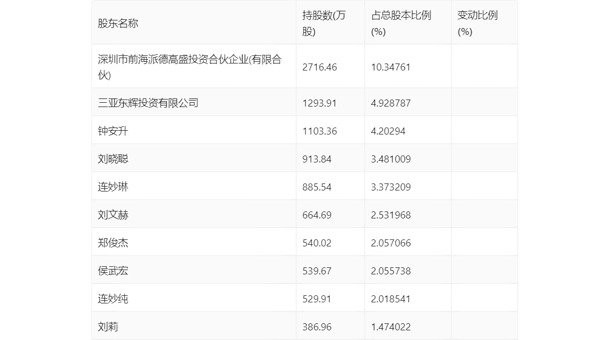Select shareholder 刘莉
Image resolution: width=610 pixels, height=340 pixels.
(x=108, y=327)
